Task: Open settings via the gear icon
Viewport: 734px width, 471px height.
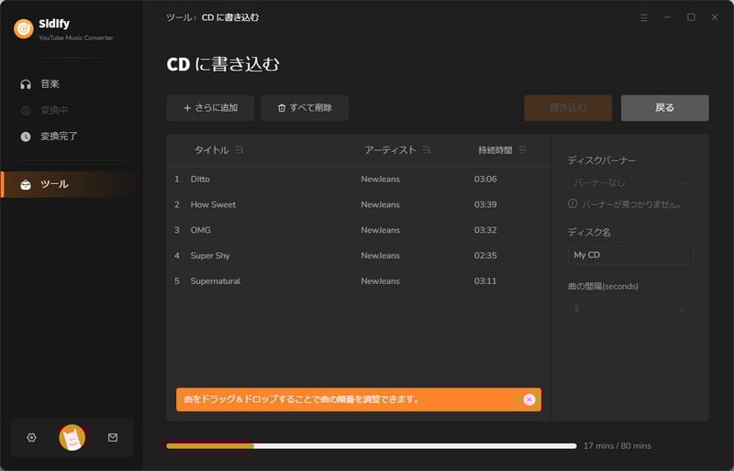Action: 31,438
